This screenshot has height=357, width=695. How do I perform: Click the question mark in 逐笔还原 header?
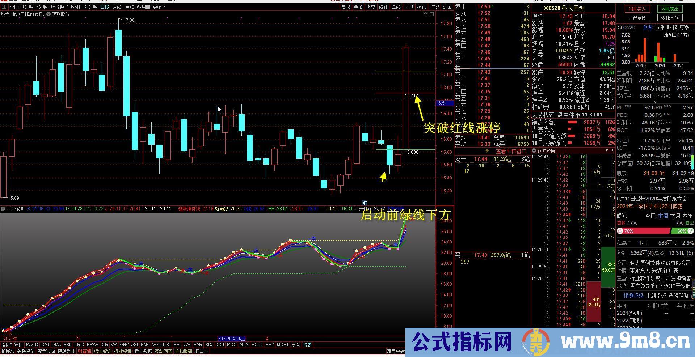pyautogui.click(x=612, y=151)
